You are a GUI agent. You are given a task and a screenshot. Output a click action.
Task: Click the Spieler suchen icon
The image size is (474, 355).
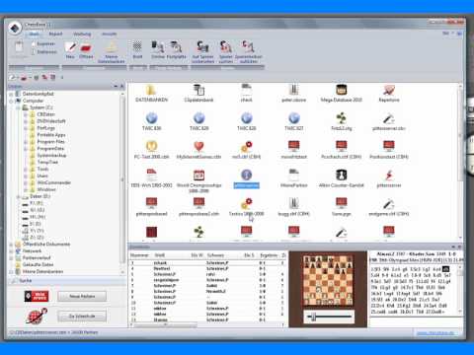pyautogui.click(x=226, y=46)
